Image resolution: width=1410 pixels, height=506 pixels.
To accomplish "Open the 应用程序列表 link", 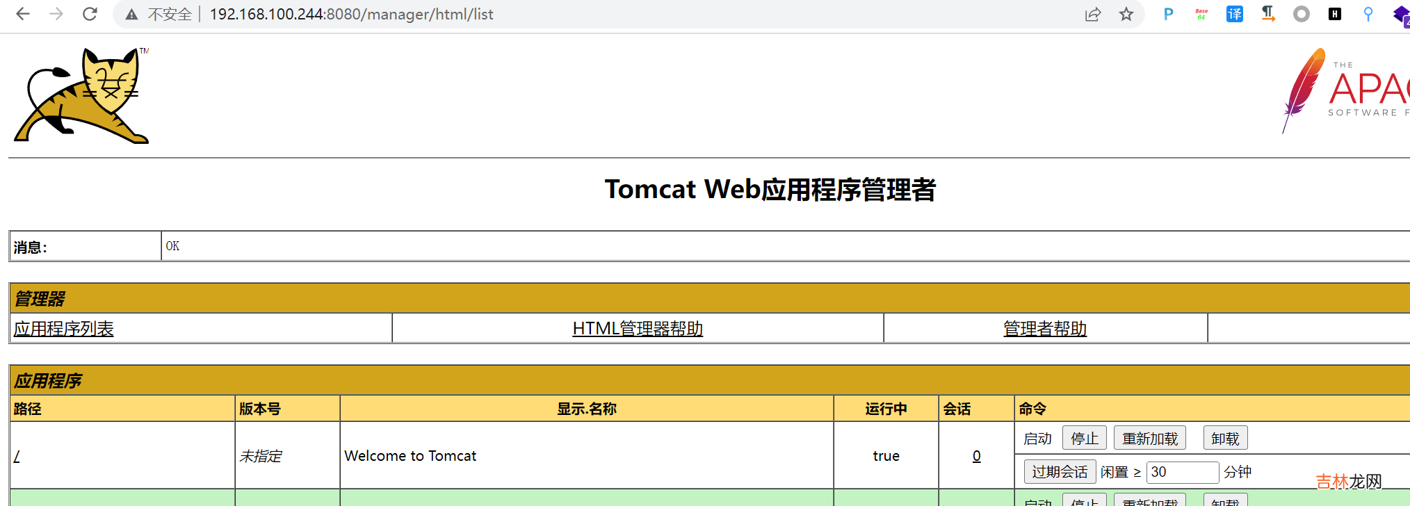I will (x=64, y=329).
